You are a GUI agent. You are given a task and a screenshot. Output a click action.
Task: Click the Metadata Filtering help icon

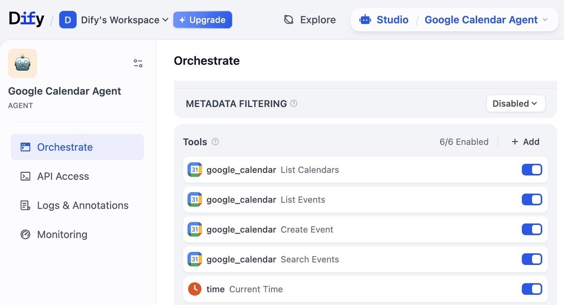click(x=294, y=104)
